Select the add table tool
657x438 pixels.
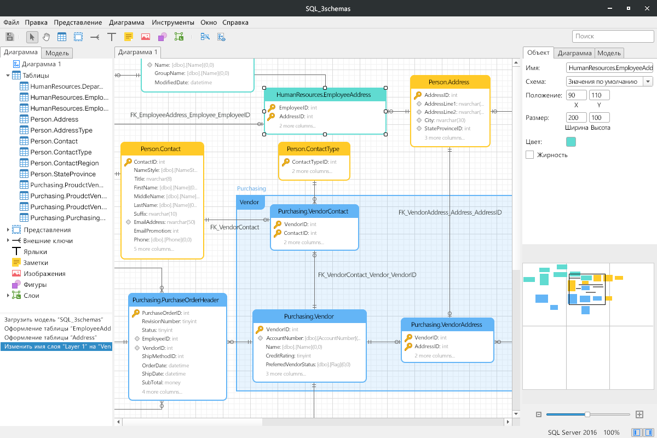coord(62,37)
